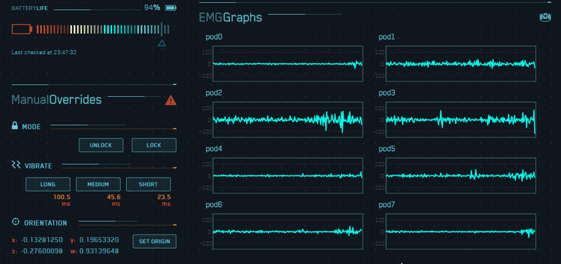Click the SET ORIGIN button

click(154, 242)
